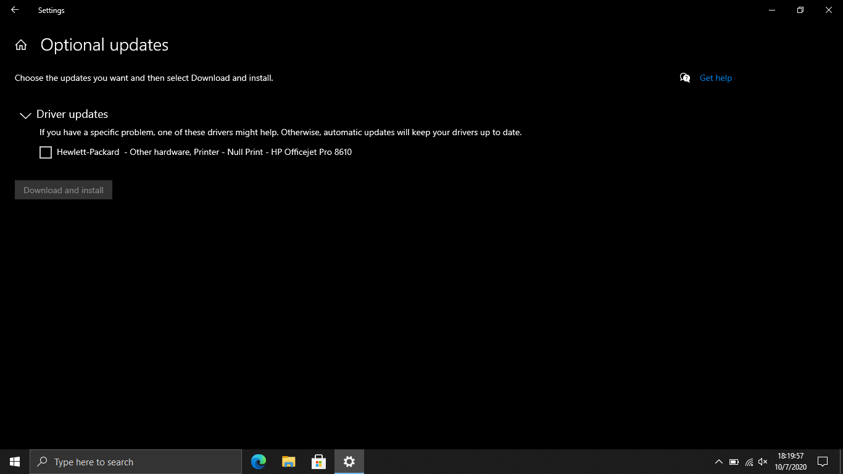Click the Driver updates heading text
The width and height of the screenshot is (843, 474).
(x=72, y=114)
